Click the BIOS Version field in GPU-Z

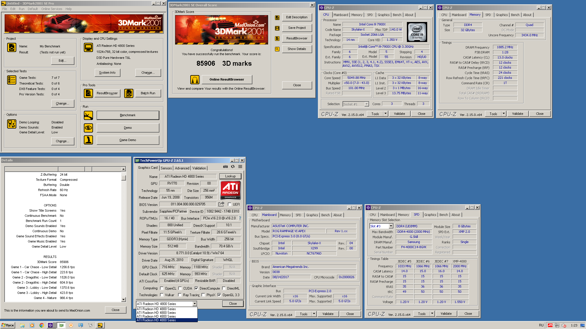188,204
